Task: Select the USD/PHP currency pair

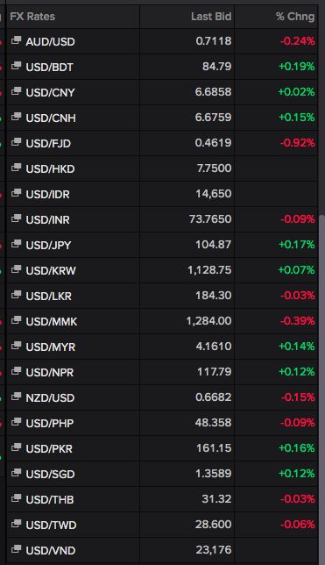Action: [50, 423]
